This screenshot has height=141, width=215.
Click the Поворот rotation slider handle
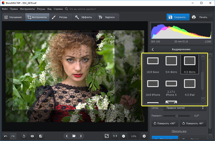tap(176, 116)
